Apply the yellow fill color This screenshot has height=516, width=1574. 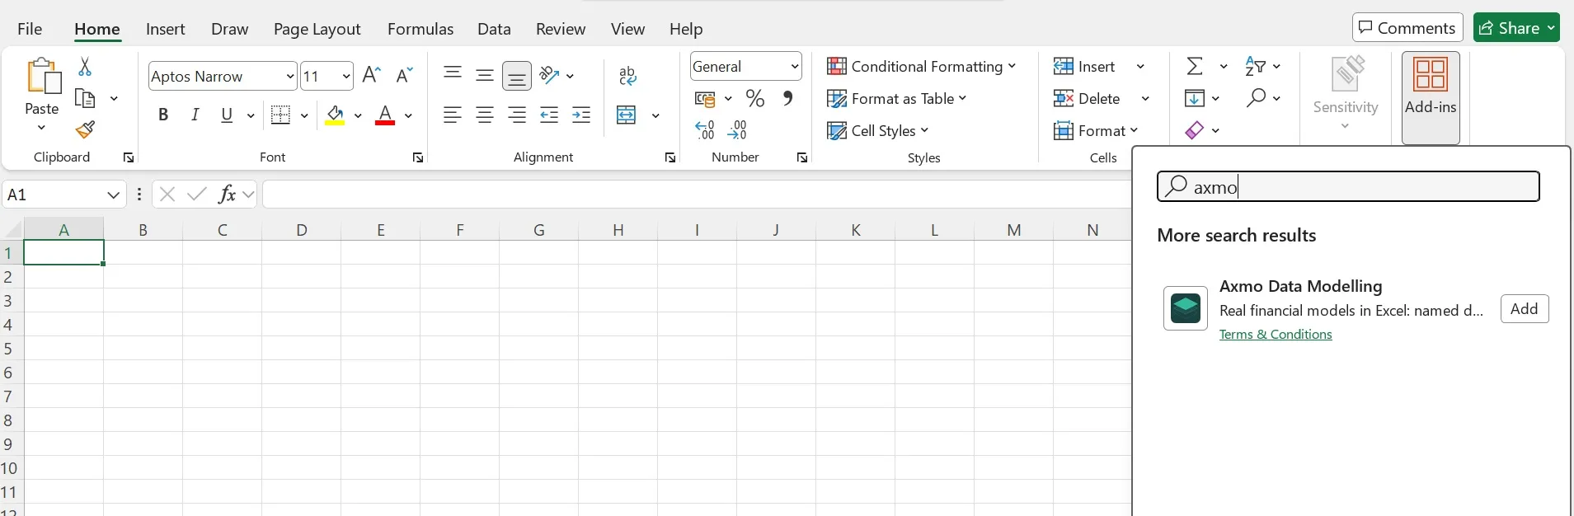point(335,115)
